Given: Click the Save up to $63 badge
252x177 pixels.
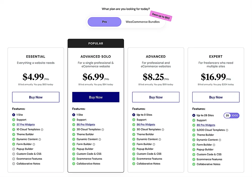Looking at the screenshot, I should (x=161, y=16).
